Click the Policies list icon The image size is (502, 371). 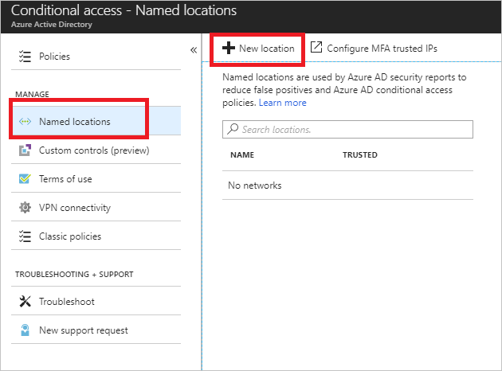(24, 57)
